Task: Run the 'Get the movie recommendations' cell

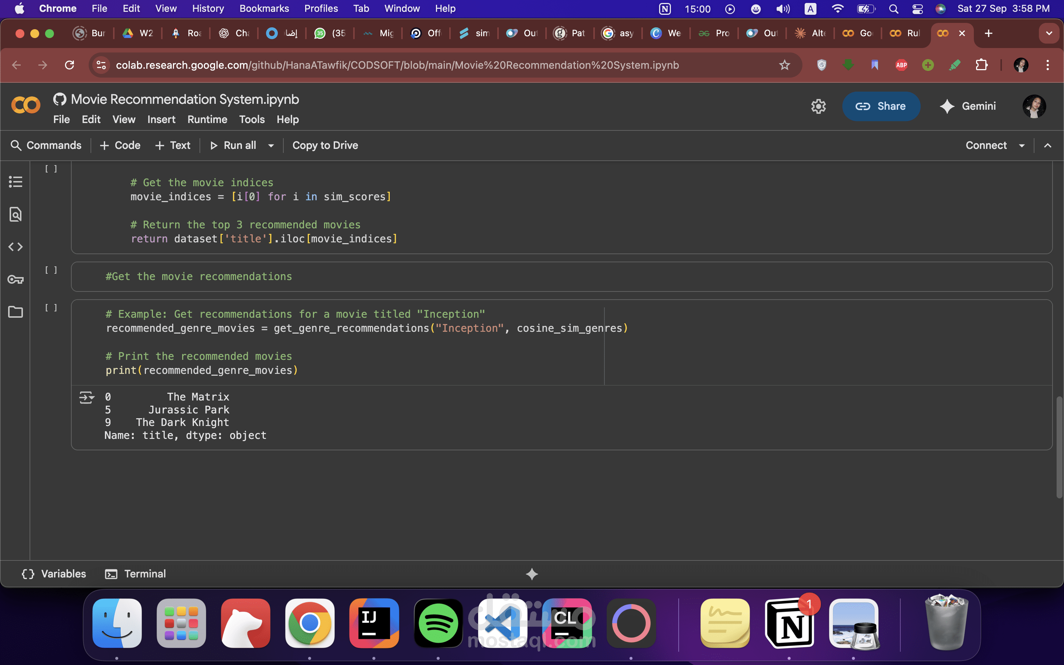Action: tap(51, 270)
